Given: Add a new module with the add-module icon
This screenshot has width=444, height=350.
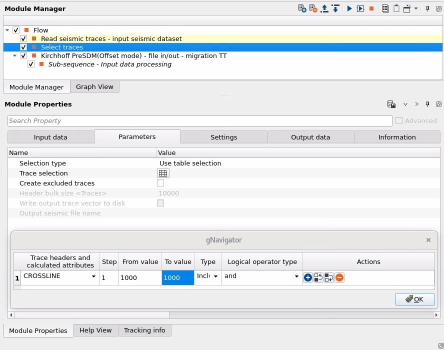Looking at the screenshot, I should (302, 8).
